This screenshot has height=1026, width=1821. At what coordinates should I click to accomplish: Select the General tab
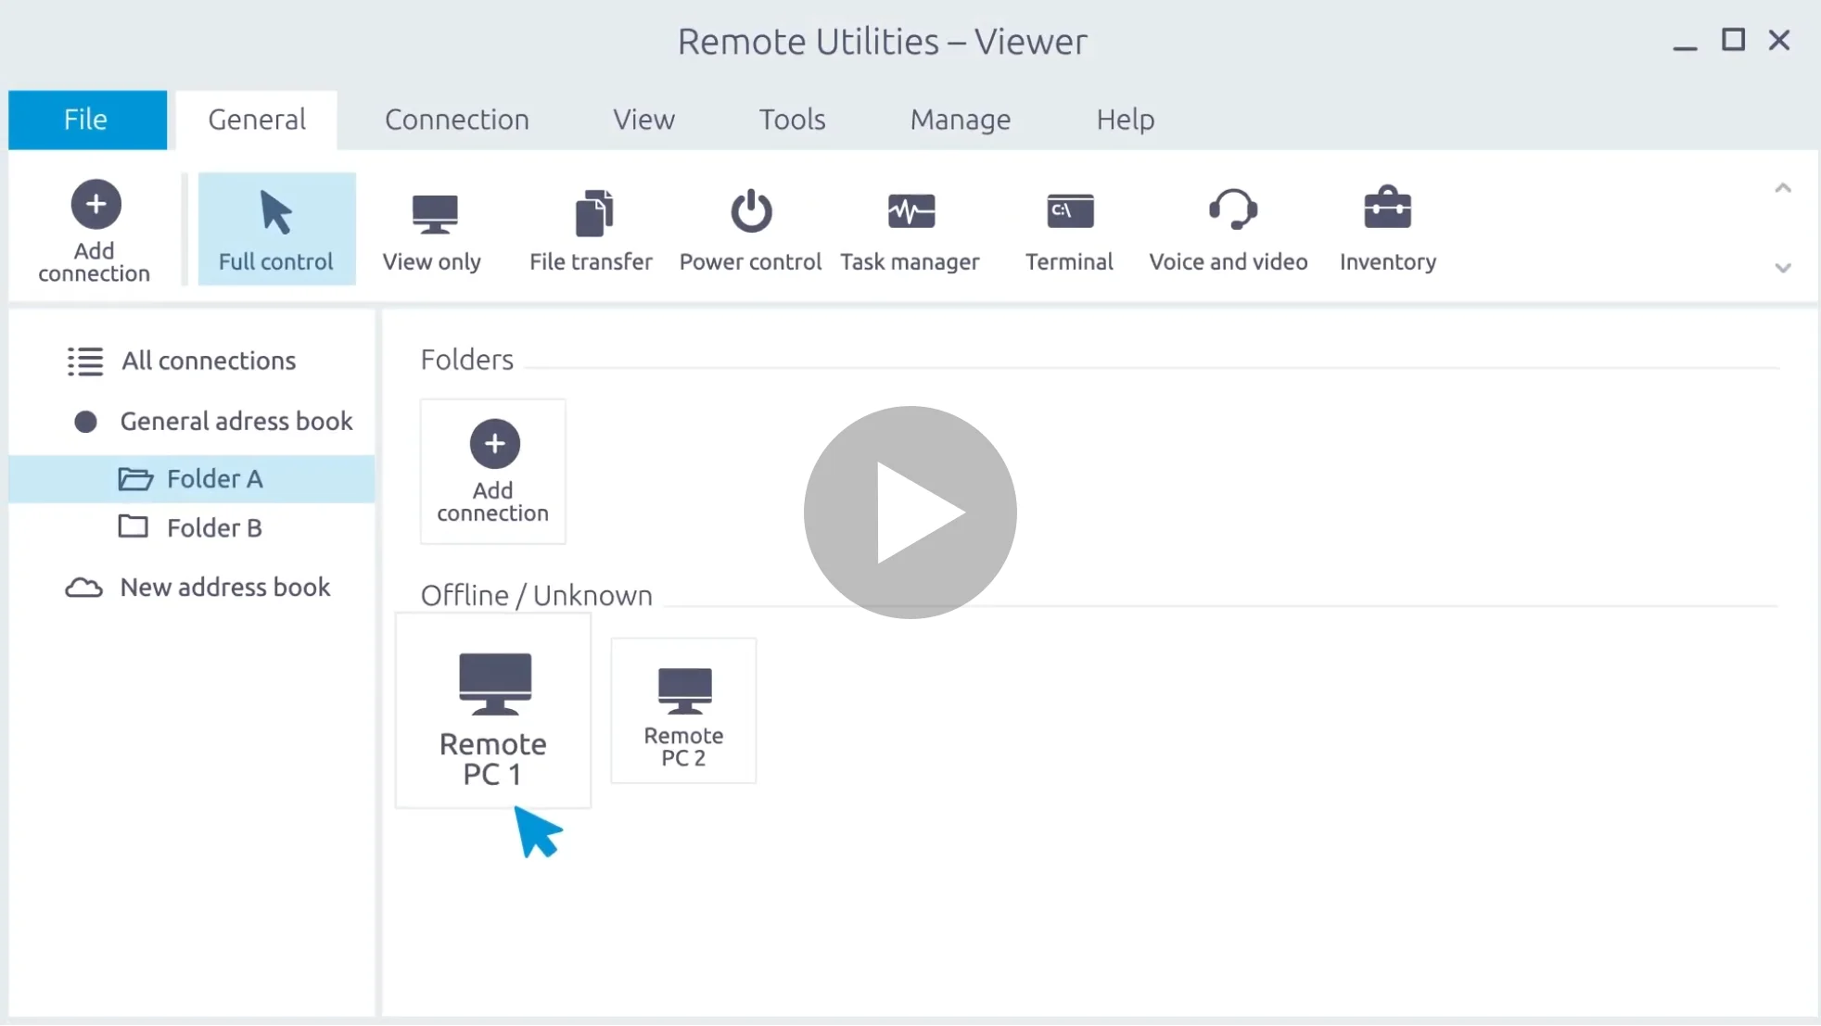tap(257, 119)
